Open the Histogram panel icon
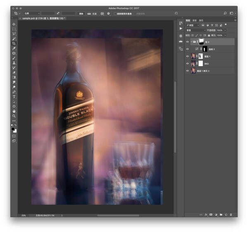The height and width of the screenshot is (232, 248). pos(181,41)
